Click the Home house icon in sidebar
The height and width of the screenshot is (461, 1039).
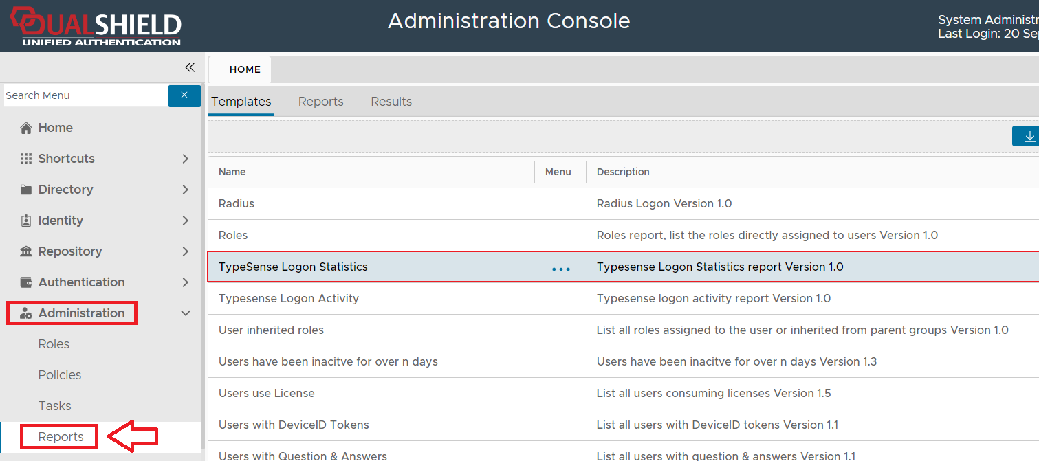point(26,128)
